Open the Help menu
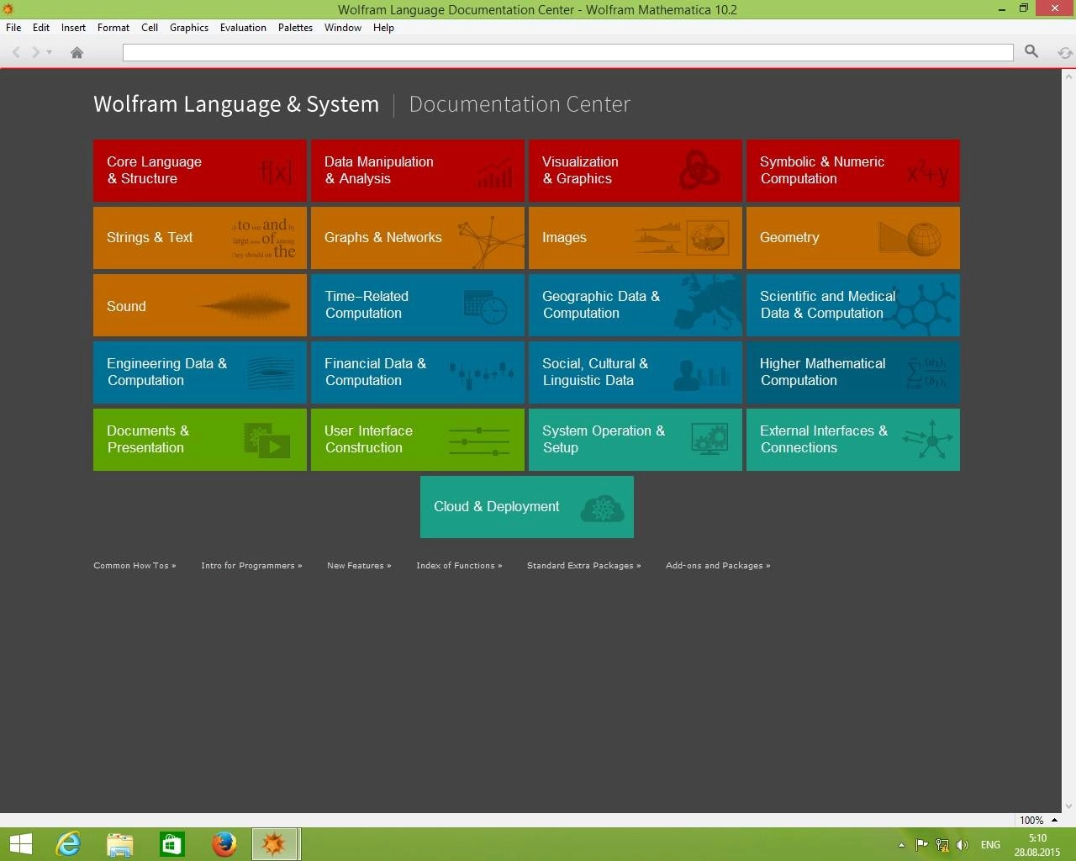 pos(383,28)
